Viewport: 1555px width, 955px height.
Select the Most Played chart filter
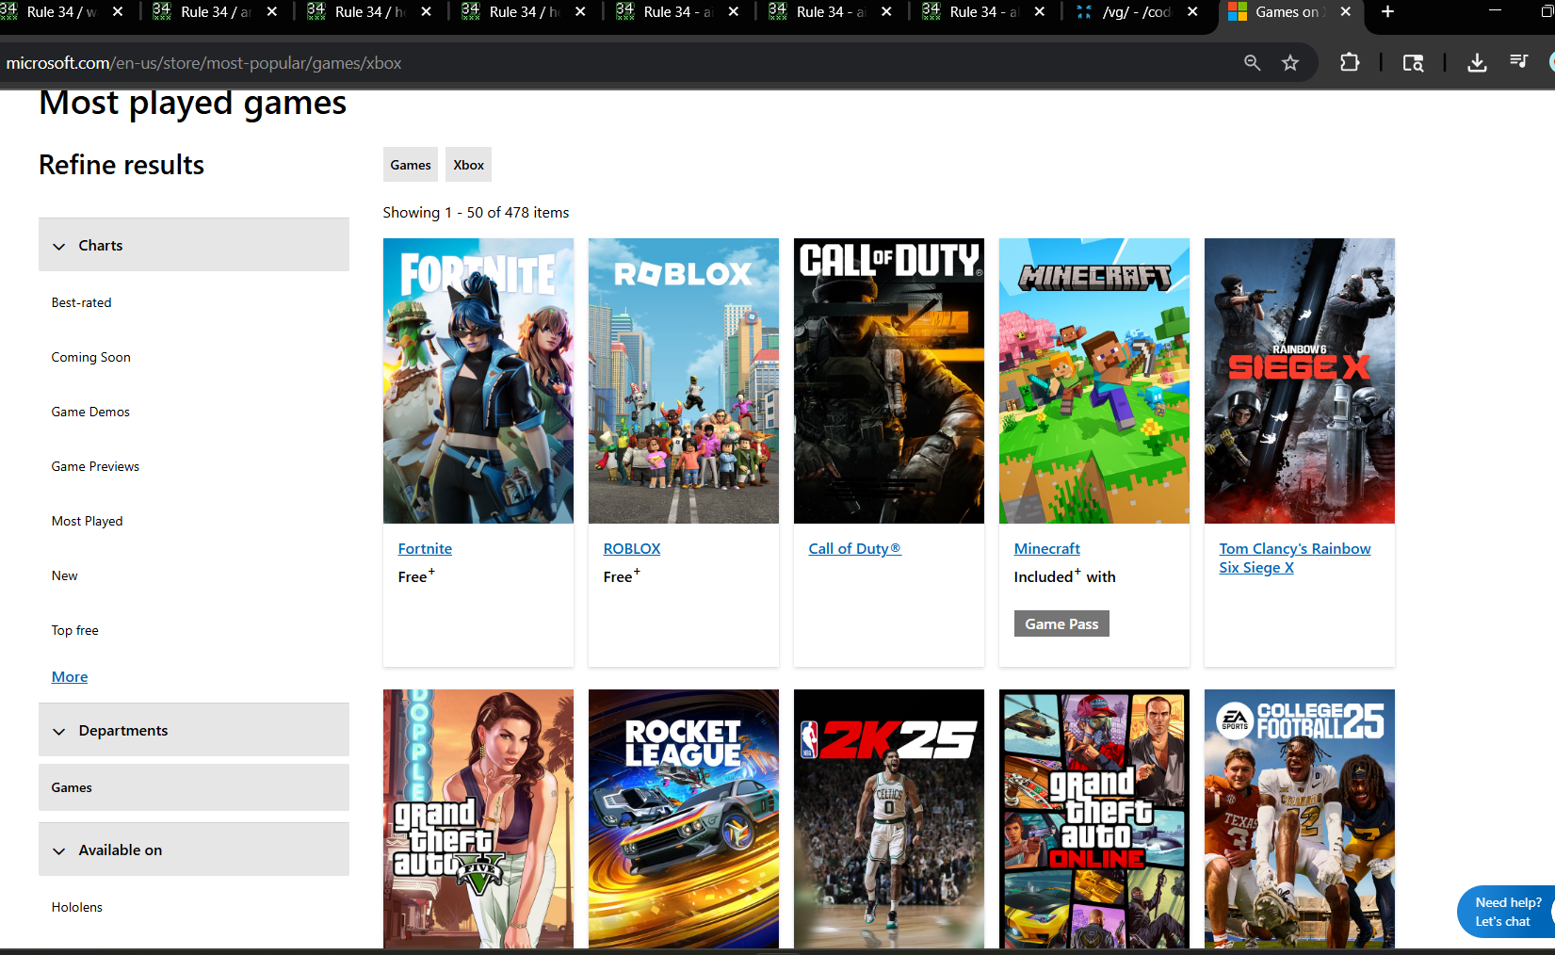pos(87,521)
